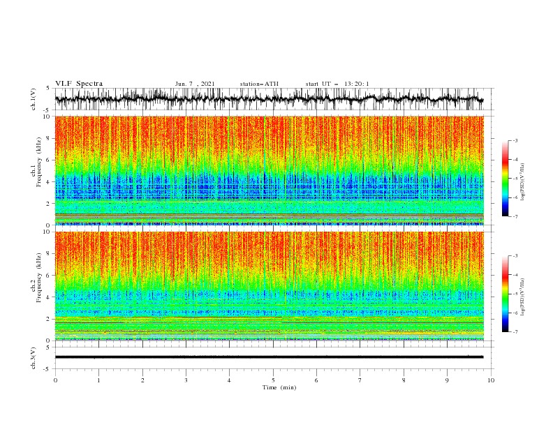This screenshot has height=427, width=553.
Task: Click the "Time (min)" x-axis label
Action: (279, 387)
